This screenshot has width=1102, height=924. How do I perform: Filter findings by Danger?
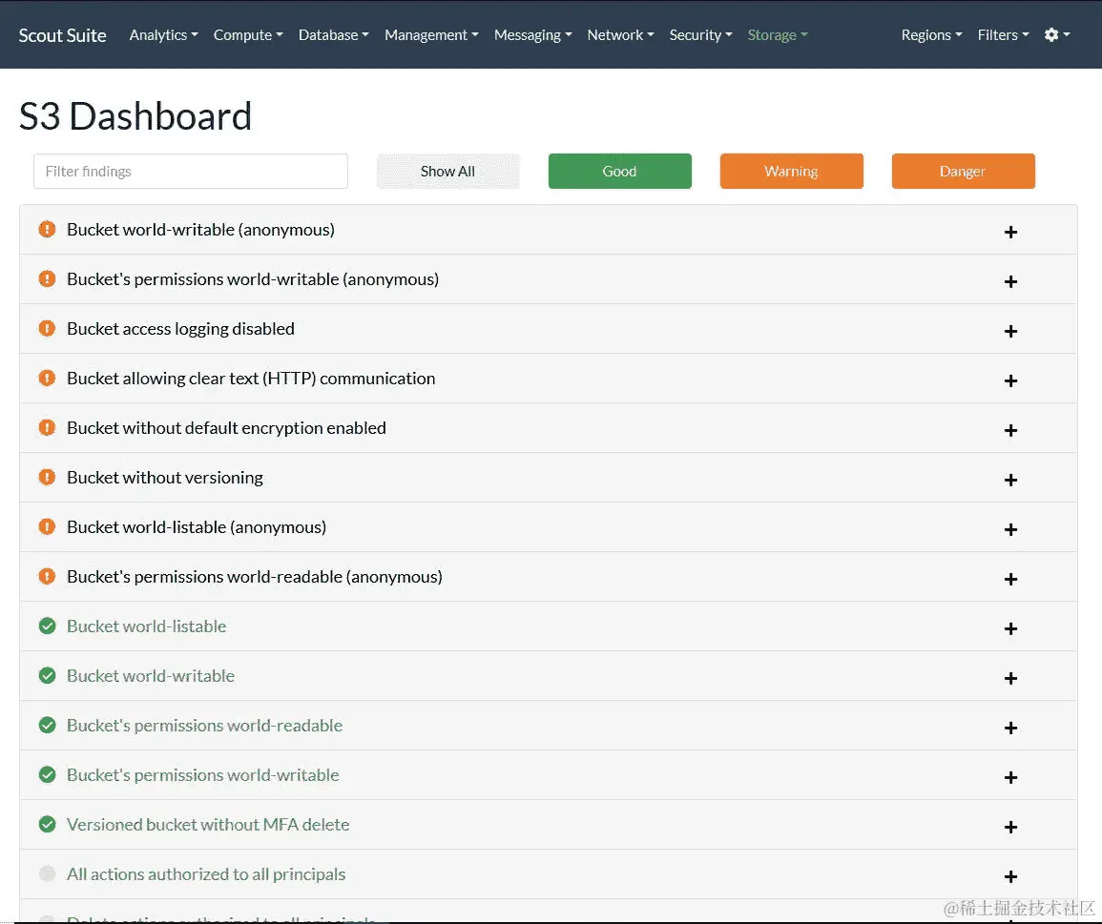(x=963, y=171)
